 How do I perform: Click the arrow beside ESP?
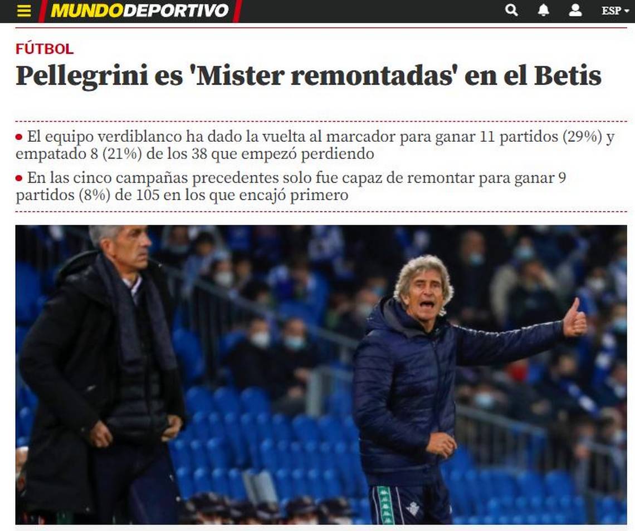coord(627,11)
